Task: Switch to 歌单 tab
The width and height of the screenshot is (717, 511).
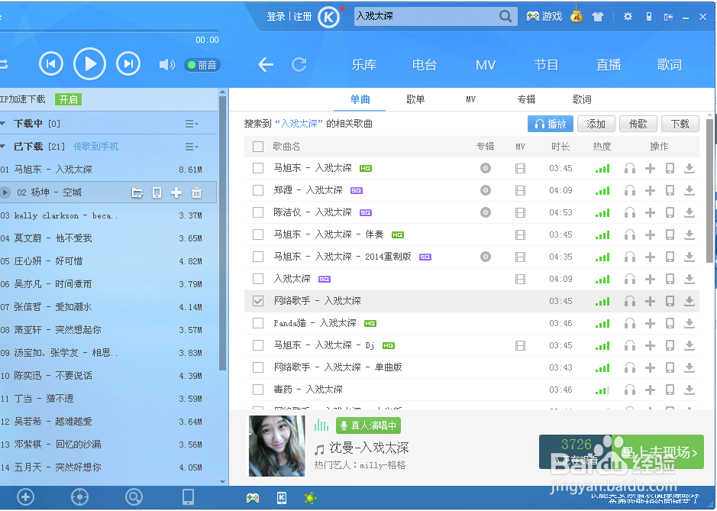Action: point(415,99)
